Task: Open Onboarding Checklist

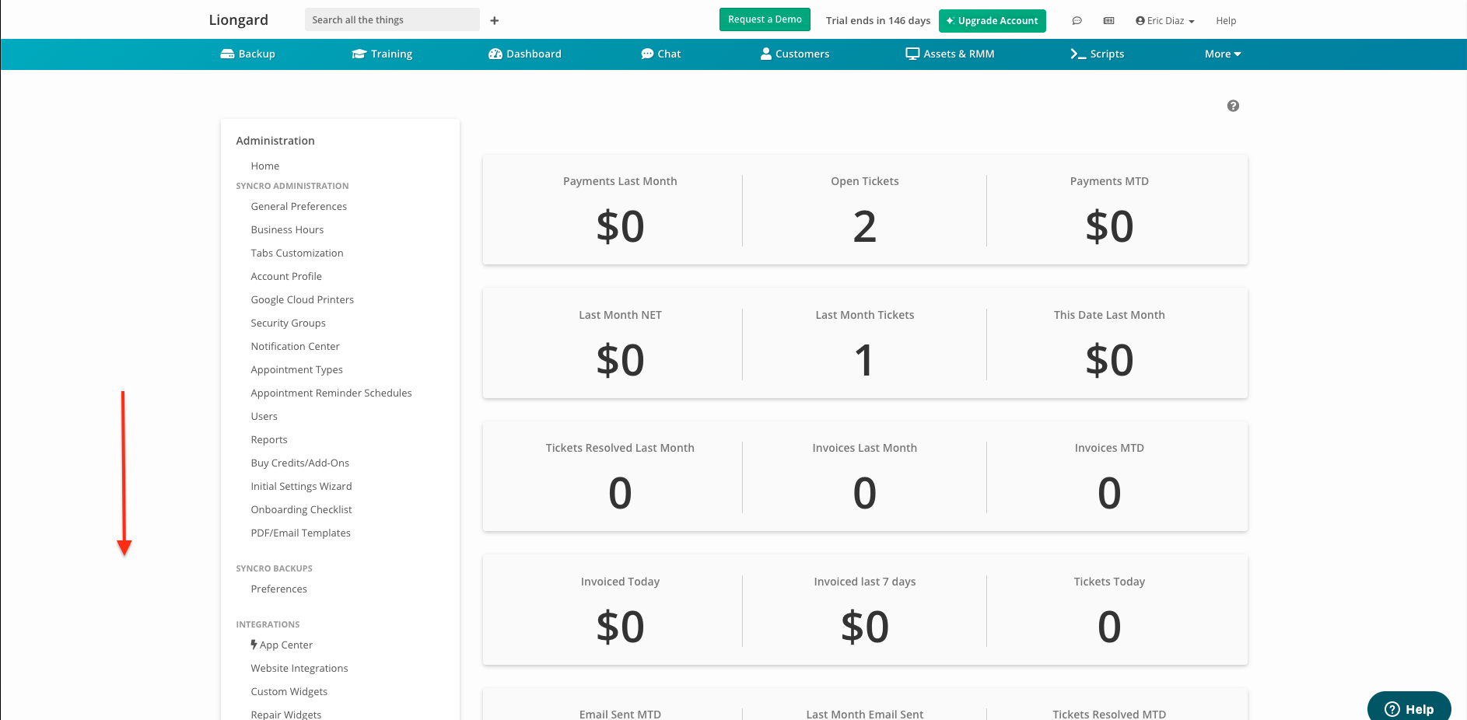Action: (301, 509)
